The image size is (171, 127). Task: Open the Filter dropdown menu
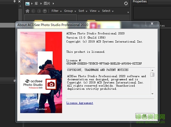tap(57, 11)
